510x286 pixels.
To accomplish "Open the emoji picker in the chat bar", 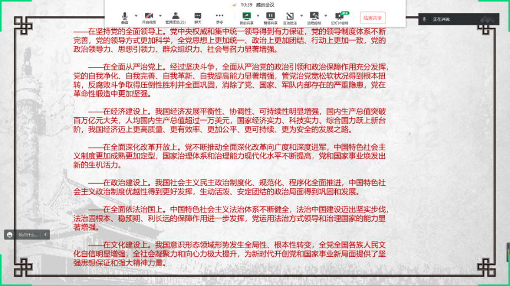I will 10,234.
